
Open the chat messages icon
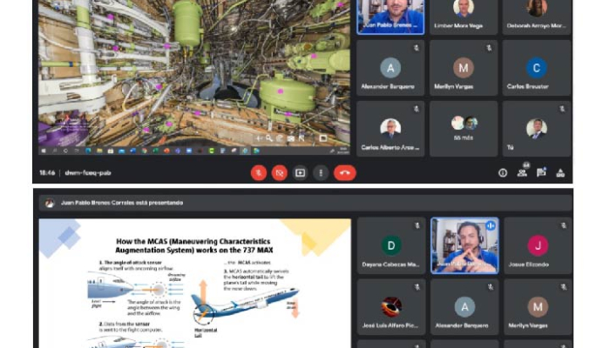pos(541,172)
